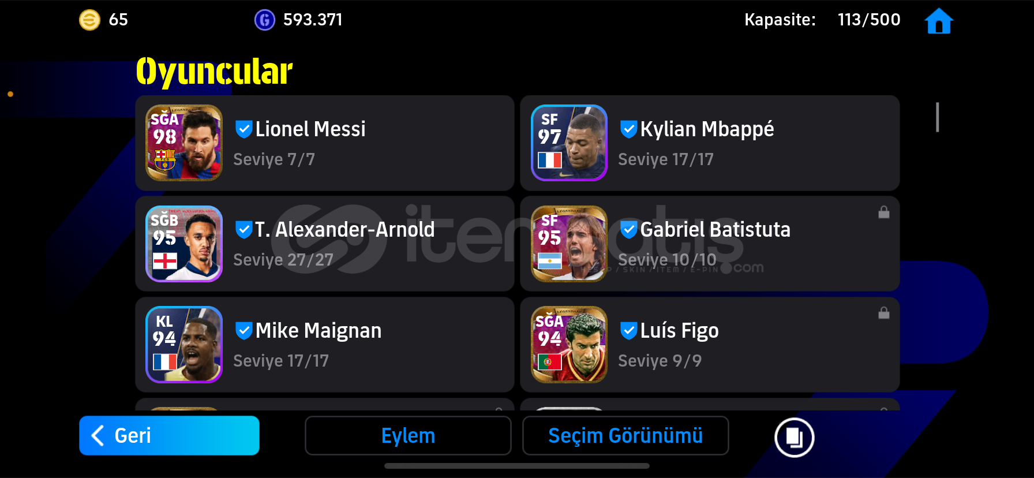Select Kylian Mbappé player portrait
The image size is (1034, 478).
coord(569,143)
